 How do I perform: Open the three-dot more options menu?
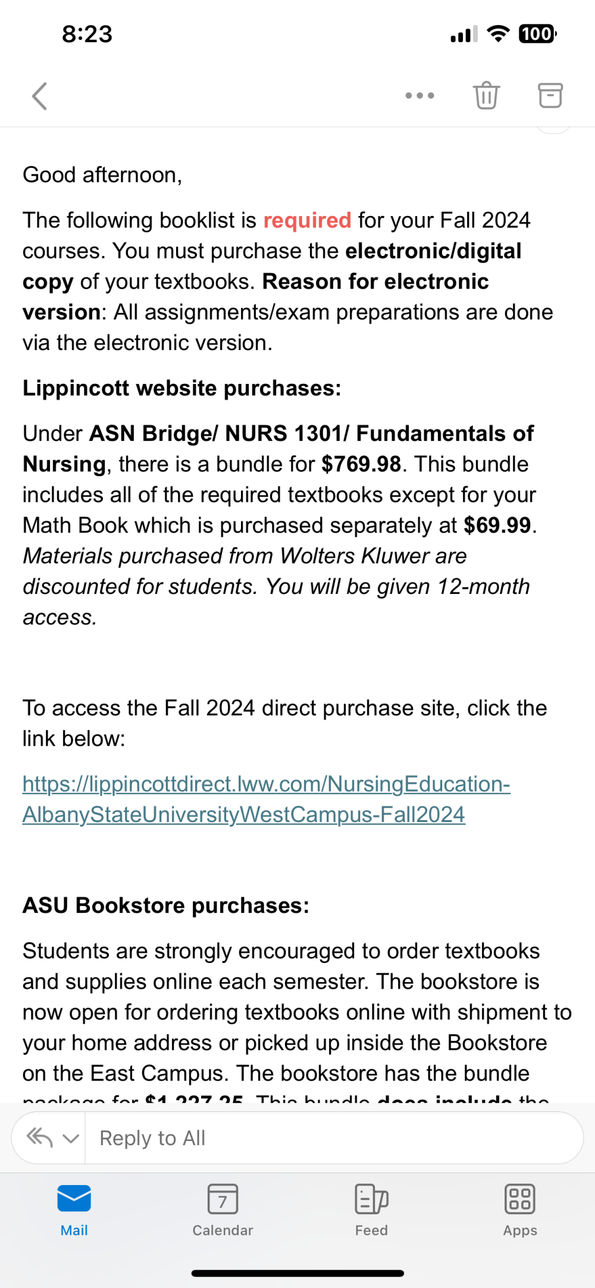click(x=419, y=95)
